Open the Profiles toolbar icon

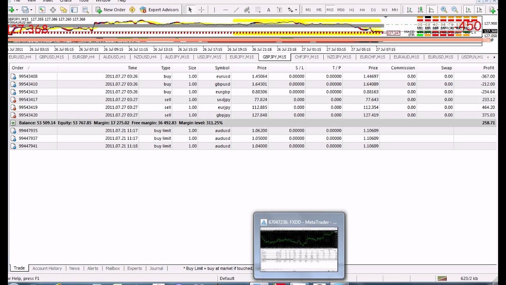point(25,9)
